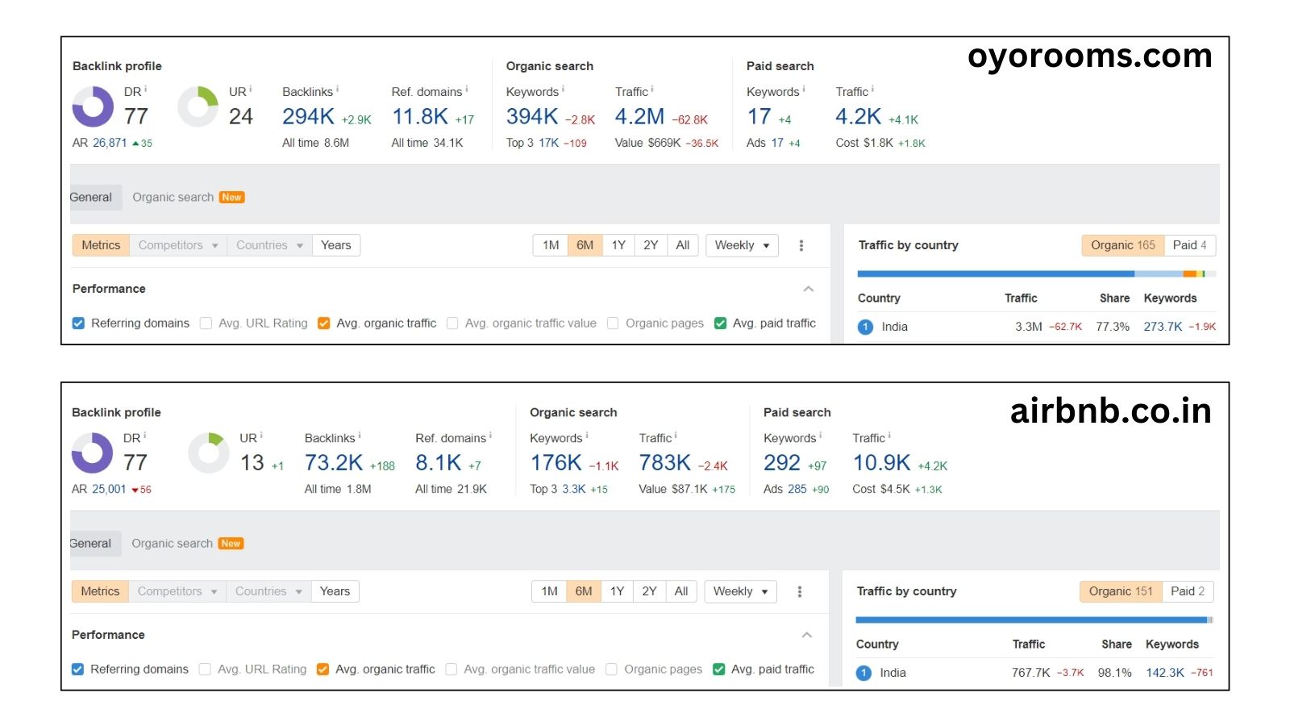Click the DR donut chart icon for oyorooms.com

[94, 107]
